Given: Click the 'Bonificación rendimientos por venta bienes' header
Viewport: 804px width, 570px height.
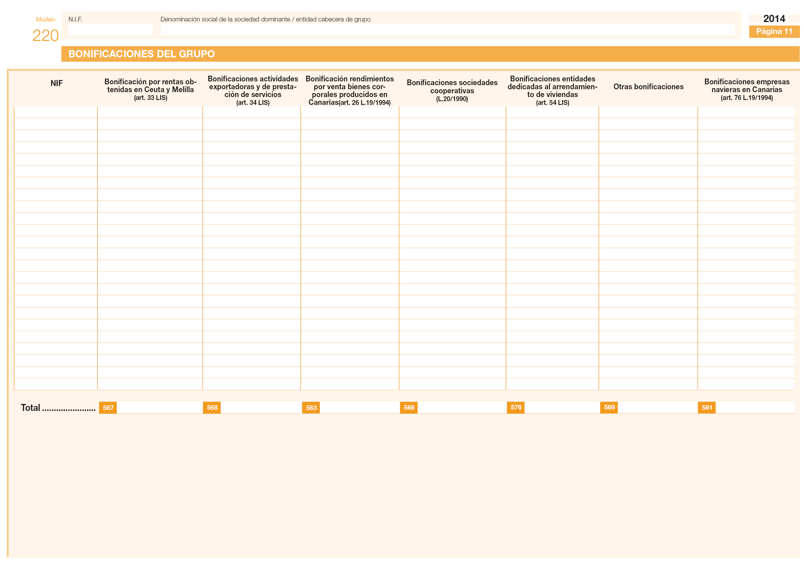Looking at the screenshot, I should (x=350, y=90).
